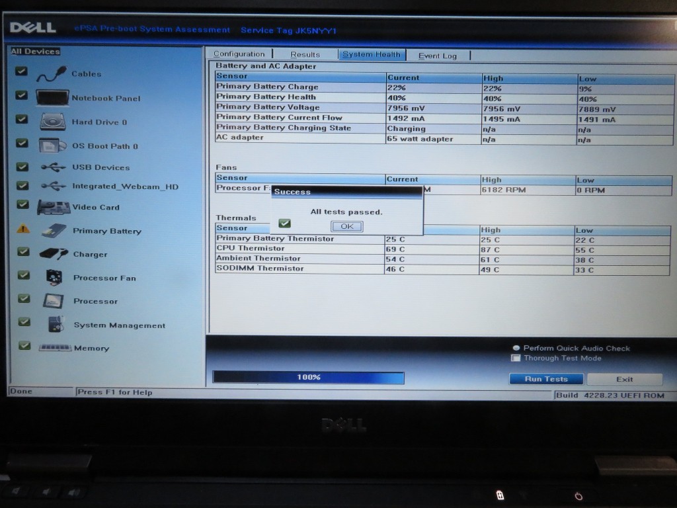677x508 pixels.
Task: Click the Primary Battery Current Flow label
Action: click(280, 117)
